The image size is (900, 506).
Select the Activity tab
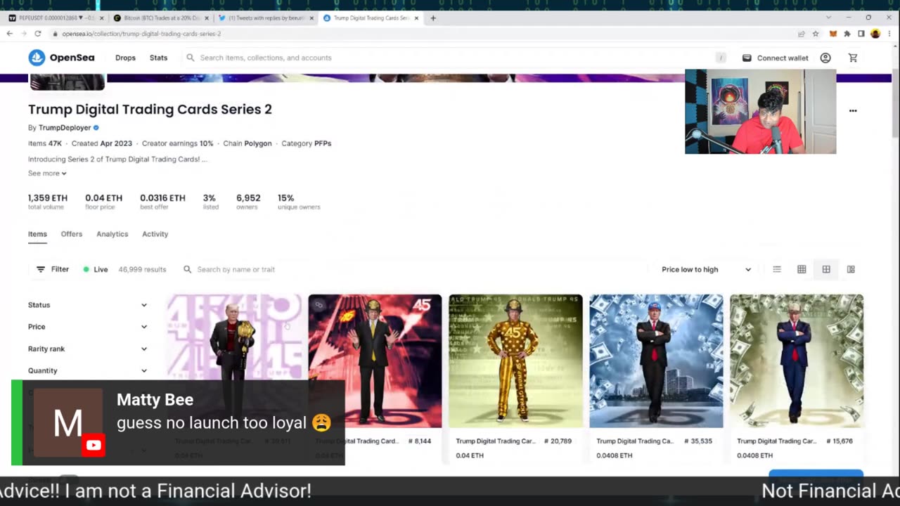click(x=155, y=234)
